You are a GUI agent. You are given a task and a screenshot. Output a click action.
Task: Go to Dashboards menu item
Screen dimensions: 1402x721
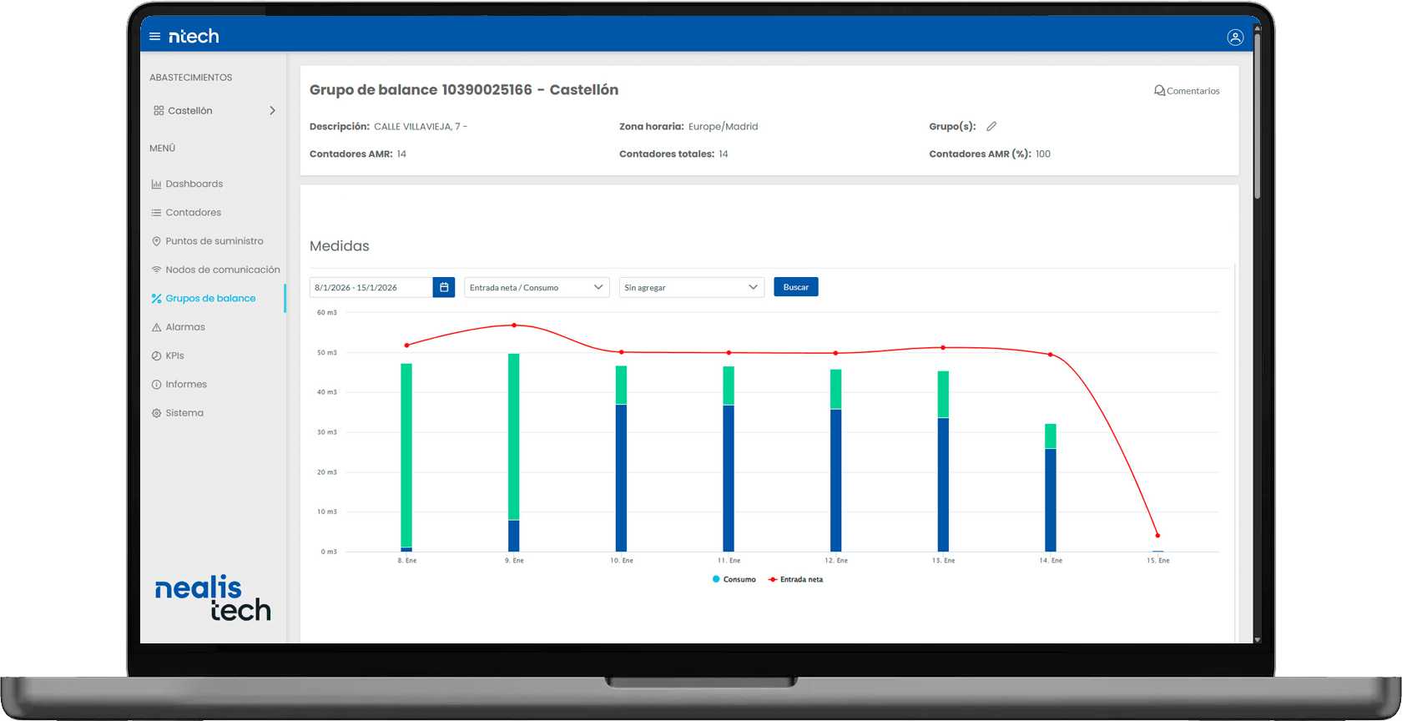click(194, 184)
